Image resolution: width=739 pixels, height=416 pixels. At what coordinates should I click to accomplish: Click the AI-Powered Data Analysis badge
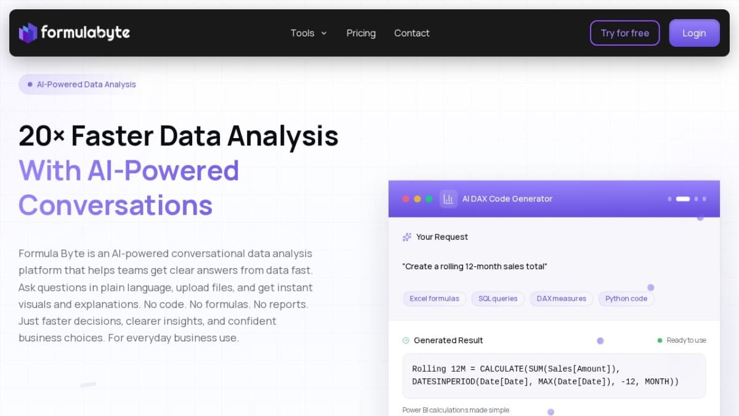point(81,84)
